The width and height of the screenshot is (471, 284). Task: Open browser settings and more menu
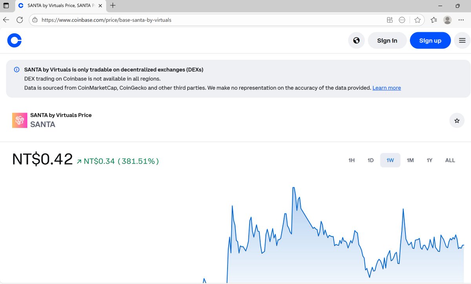click(461, 20)
